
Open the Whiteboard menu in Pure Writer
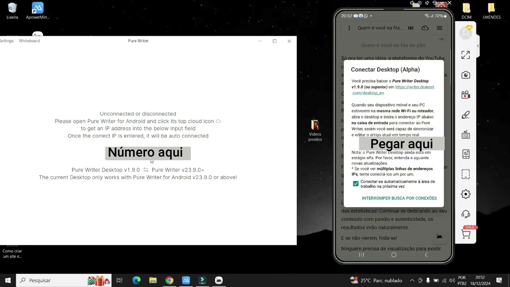(x=29, y=41)
